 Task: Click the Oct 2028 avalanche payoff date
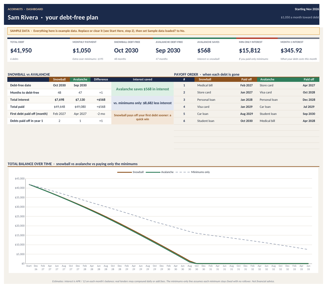click(309, 92)
